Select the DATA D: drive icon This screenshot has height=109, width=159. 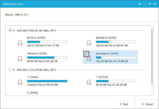[x=20, y=43]
